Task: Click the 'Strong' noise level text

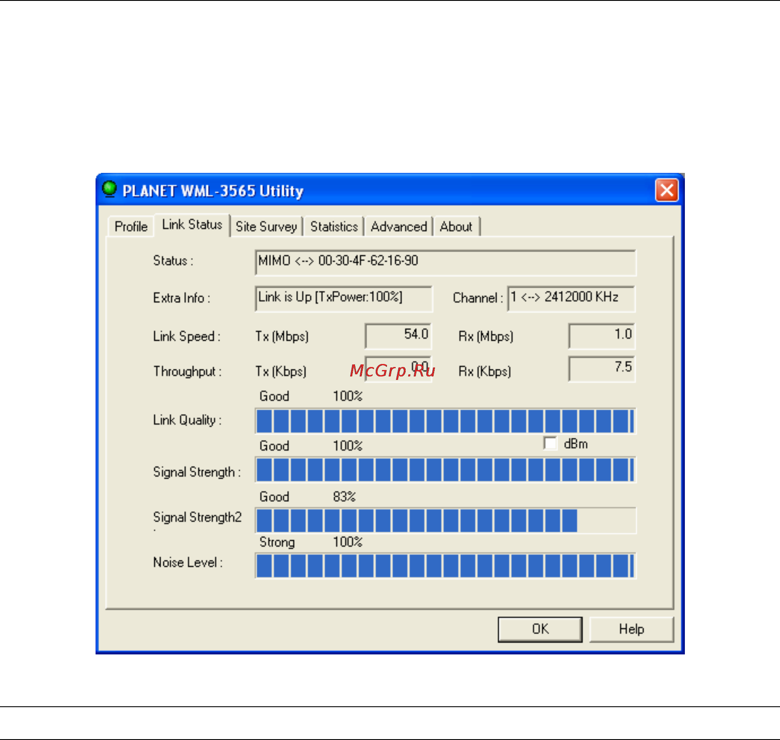Action: coord(277,542)
